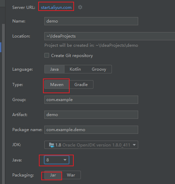Select Java as the language

click(55, 69)
